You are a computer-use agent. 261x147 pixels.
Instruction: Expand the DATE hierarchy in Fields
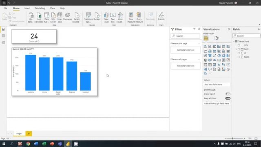tap(236, 49)
